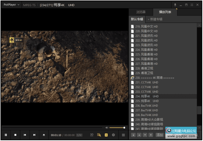The image size is (203, 141).
Task: Open the playlist search icon in control bar
Action: (99, 135)
